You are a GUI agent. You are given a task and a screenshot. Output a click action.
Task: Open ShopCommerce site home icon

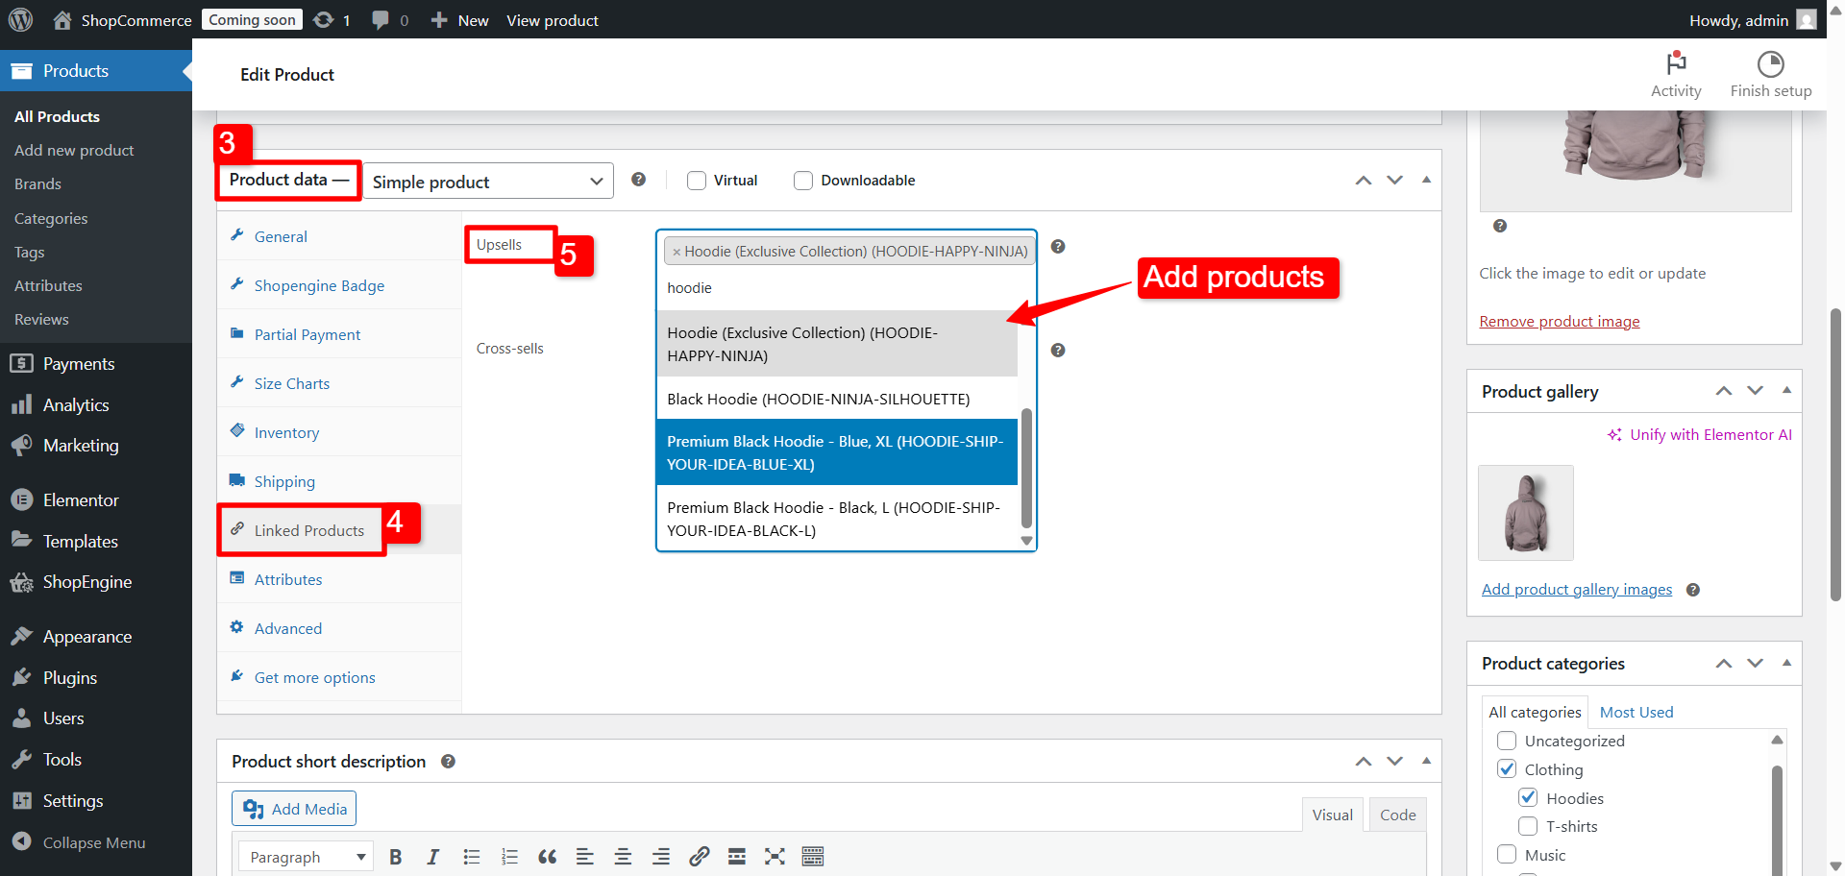click(x=62, y=20)
